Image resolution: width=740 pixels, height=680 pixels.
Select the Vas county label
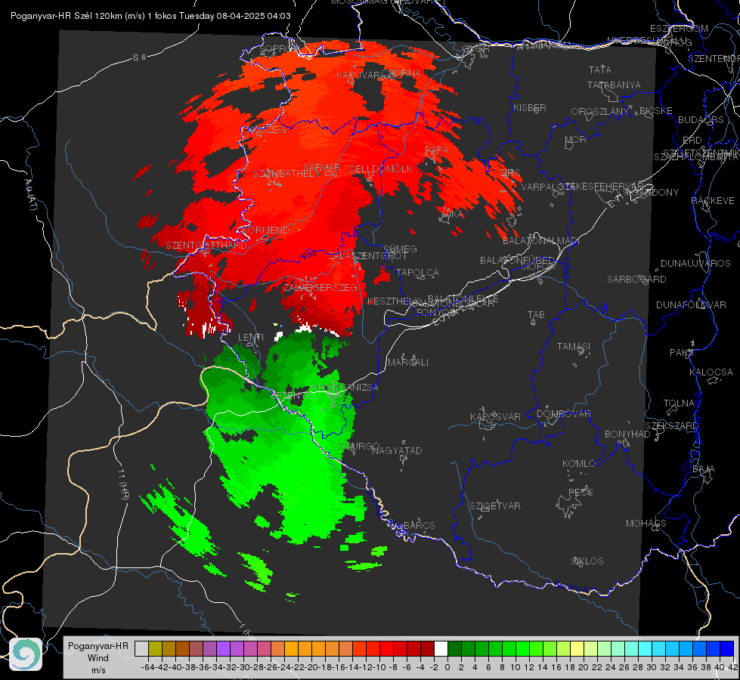(309, 254)
